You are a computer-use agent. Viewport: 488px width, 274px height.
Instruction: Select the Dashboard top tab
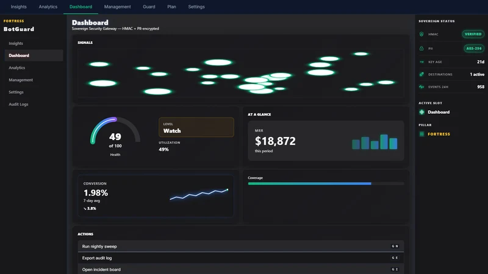pos(81,7)
